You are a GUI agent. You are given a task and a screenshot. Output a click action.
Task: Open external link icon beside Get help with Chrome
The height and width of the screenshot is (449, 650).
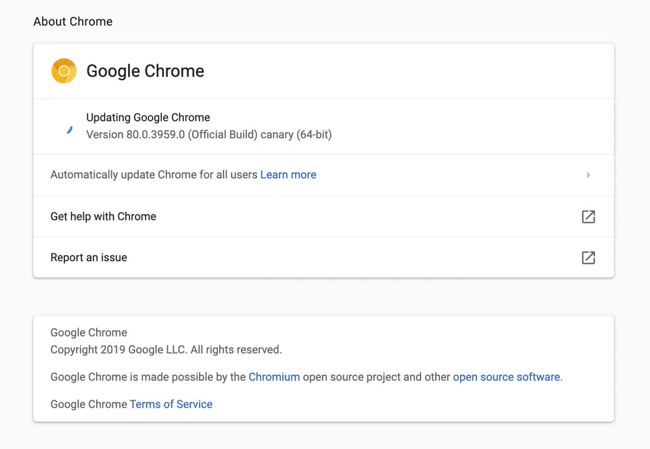click(x=588, y=216)
